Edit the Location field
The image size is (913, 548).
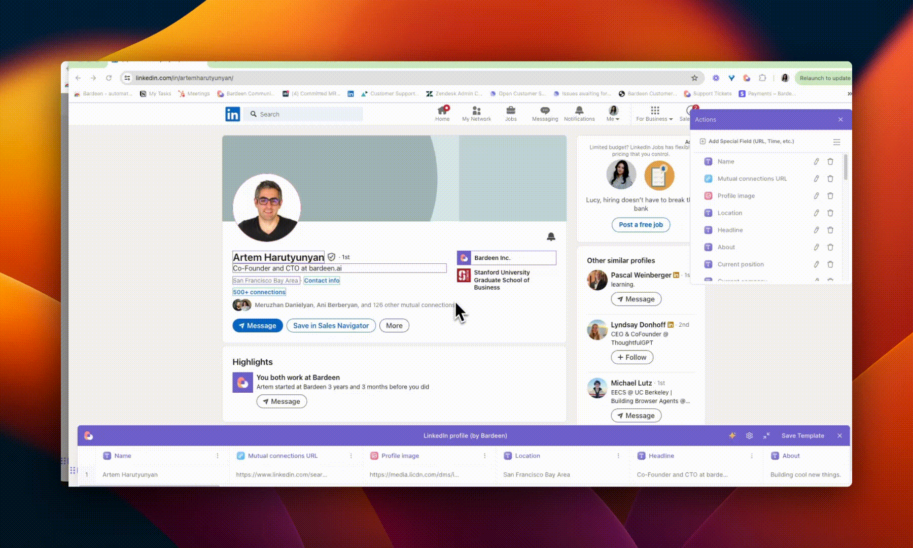click(x=816, y=213)
